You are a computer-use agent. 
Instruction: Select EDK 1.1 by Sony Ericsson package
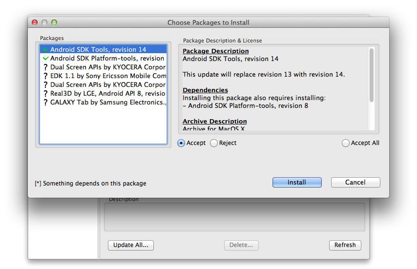(x=103, y=76)
